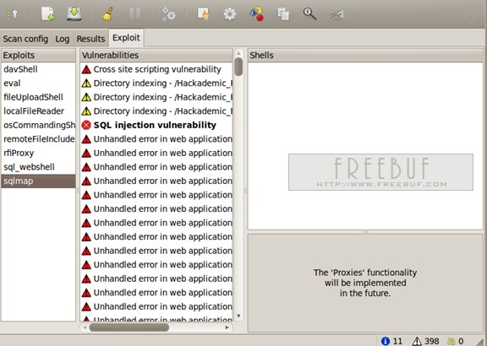The image size is (487, 346).
Task: Open the magnifying glass search tool
Action: click(x=309, y=14)
